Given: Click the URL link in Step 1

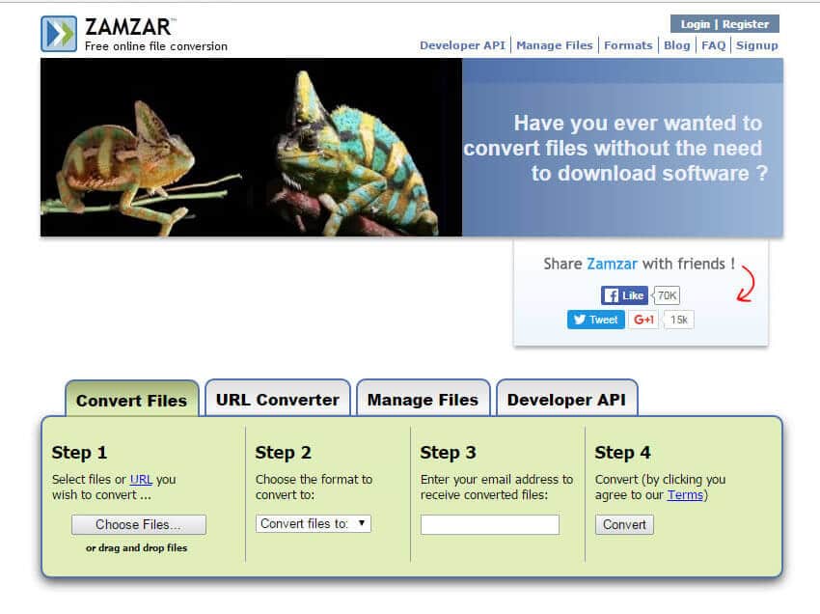Looking at the screenshot, I should (x=141, y=479).
